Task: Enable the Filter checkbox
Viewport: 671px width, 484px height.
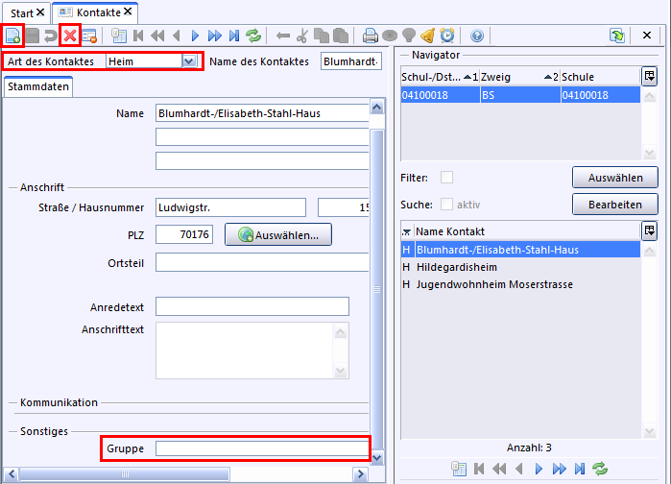Action: point(446,177)
